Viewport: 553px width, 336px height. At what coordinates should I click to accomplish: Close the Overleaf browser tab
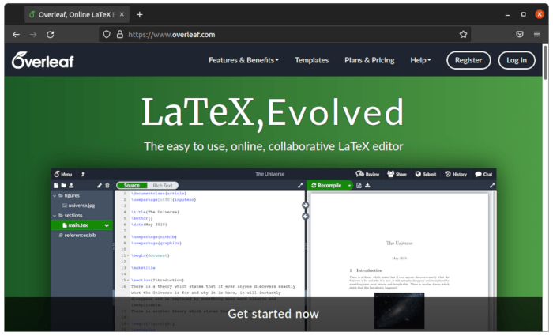coord(122,14)
